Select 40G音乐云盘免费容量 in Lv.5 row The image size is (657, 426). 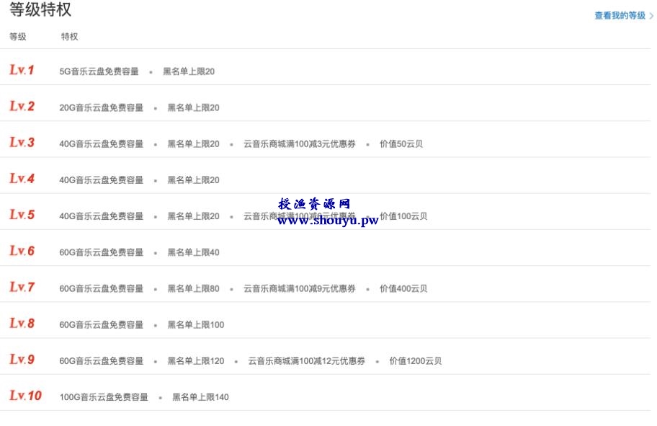tap(101, 216)
